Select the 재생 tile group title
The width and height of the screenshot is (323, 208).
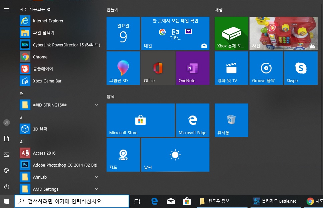pyautogui.click(x=218, y=10)
